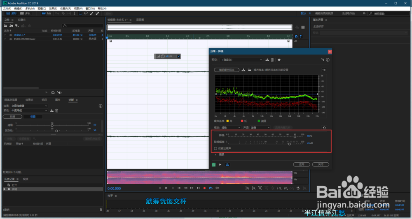
Task: Select the Spot Healing Brush tool
Action: [97, 14]
